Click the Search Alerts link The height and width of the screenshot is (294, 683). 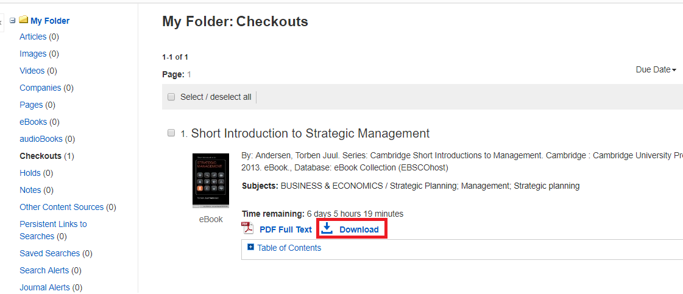pos(44,270)
